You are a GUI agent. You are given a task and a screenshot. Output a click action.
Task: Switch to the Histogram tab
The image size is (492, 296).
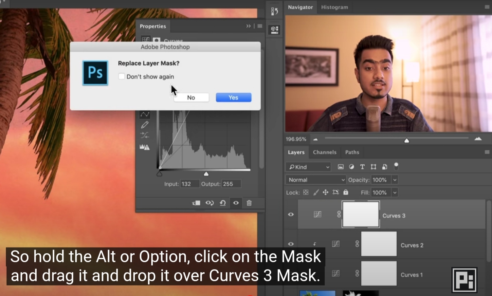click(x=334, y=7)
